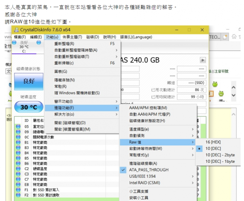Viewport: 244px width, 201px height.
Task: Click the status orb for attribute 09
Action: [x=18, y=132]
